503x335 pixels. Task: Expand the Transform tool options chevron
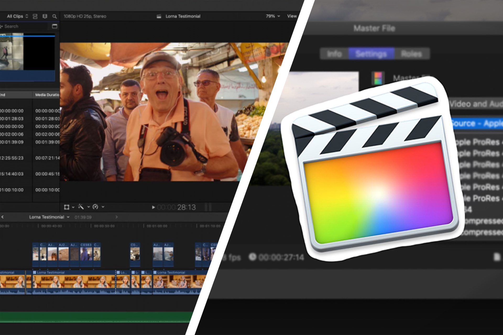(x=73, y=207)
